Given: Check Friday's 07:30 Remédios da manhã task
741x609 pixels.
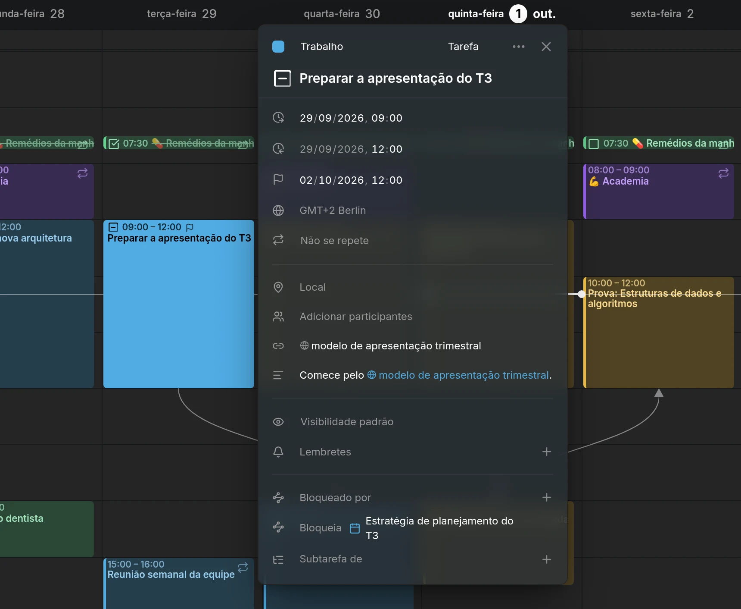Looking at the screenshot, I should coord(594,144).
